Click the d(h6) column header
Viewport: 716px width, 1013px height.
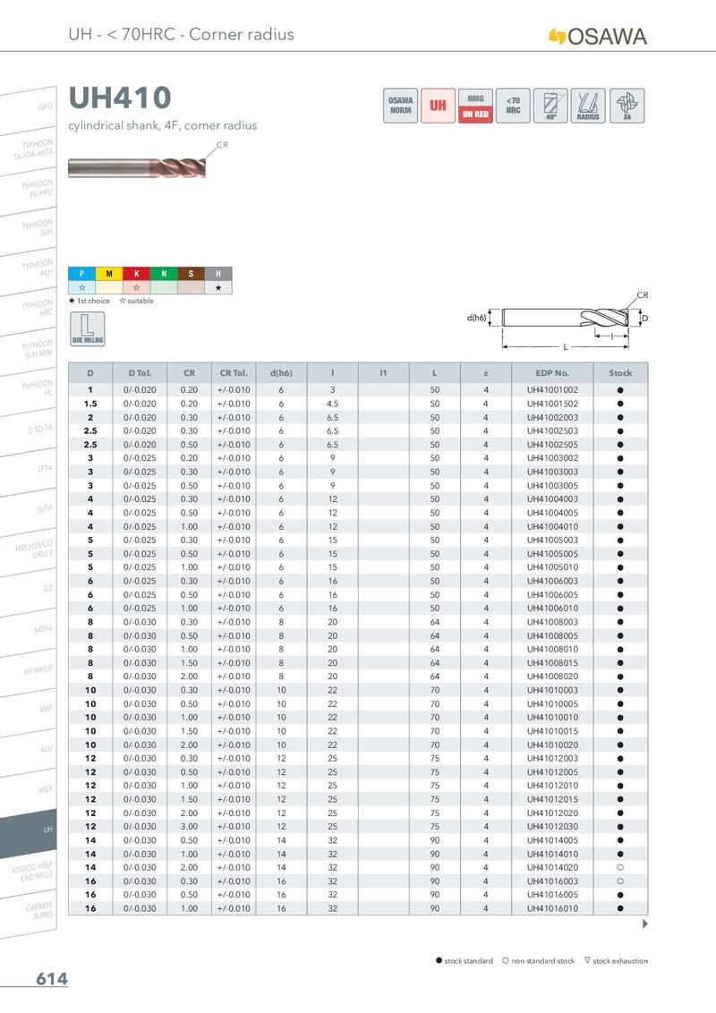[x=281, y=373]
